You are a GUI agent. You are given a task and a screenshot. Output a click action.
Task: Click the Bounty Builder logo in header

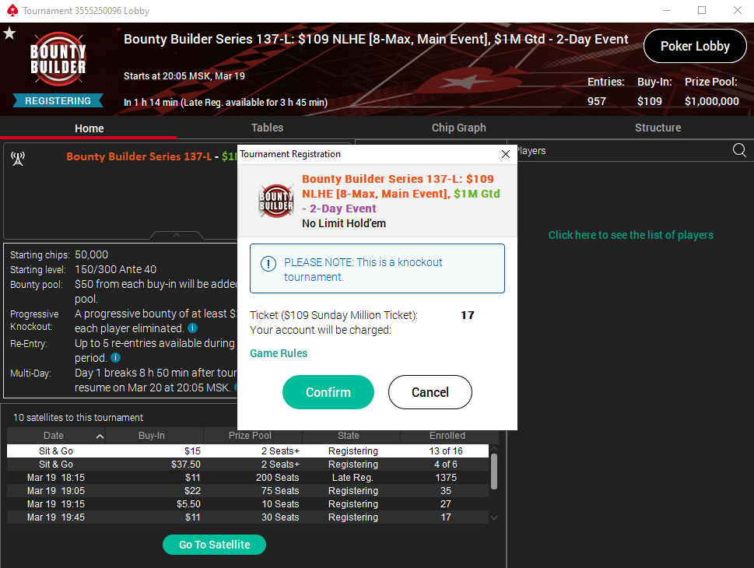click(58, 58)
